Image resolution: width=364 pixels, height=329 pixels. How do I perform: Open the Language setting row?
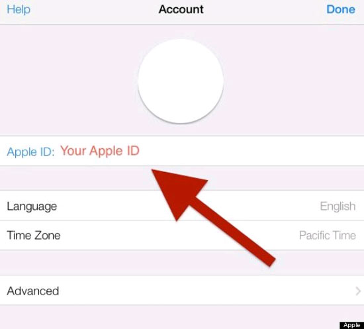(x=182, y=205)
